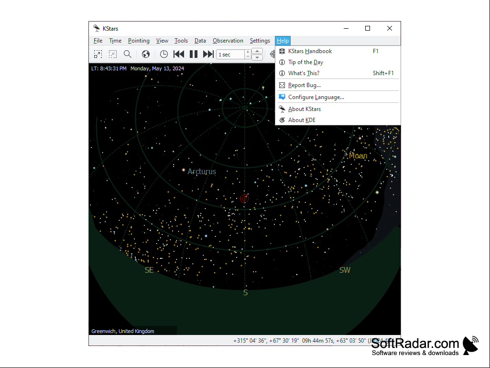The width and height of the screenshot is (490, 368).
Task: Click the S compass label
Action: click(x=245, y=292)
